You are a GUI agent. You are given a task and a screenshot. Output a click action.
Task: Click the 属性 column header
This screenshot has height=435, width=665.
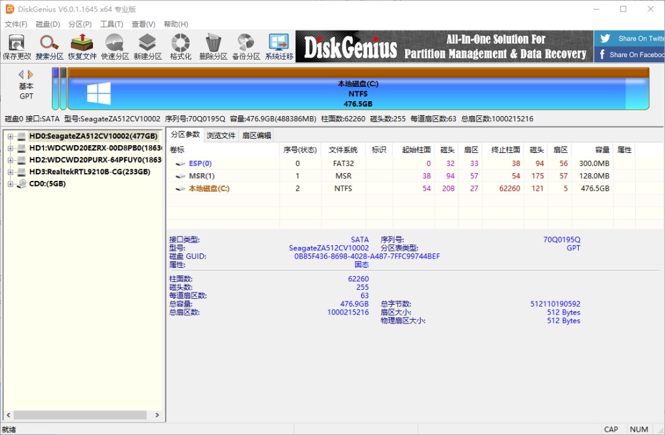pos(624,150)
